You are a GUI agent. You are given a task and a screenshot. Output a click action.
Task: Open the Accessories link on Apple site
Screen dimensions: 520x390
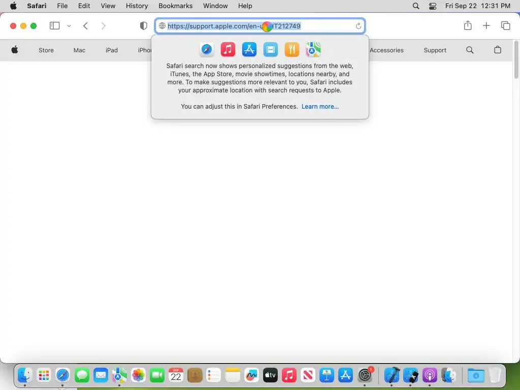(x=386, y=50)
